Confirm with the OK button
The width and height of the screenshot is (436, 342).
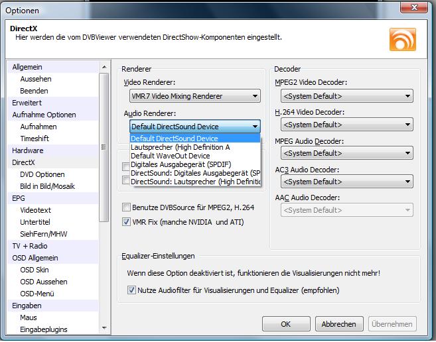286,324
